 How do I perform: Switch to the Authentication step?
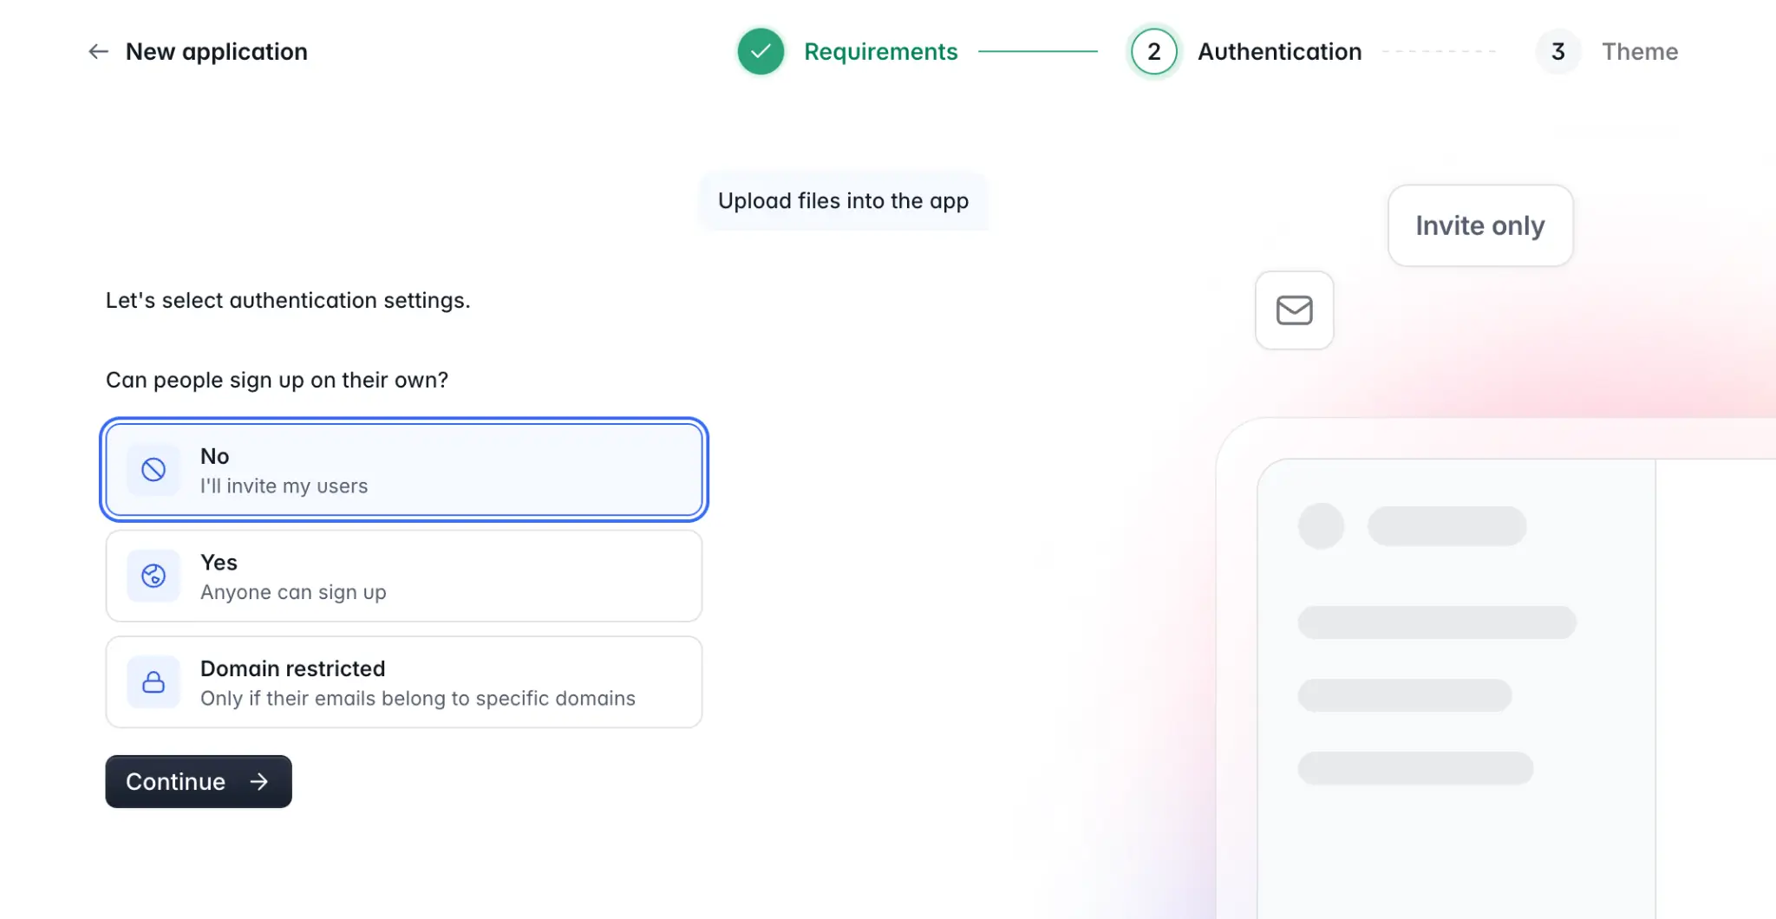tap(1279, 51)
